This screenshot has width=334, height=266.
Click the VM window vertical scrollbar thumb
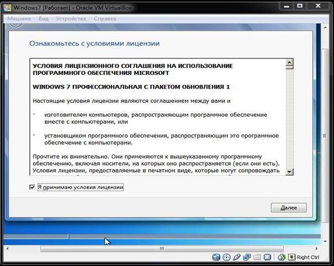(325, 136)
